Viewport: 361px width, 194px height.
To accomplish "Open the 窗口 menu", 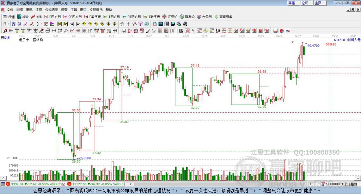I will [83, 10].
